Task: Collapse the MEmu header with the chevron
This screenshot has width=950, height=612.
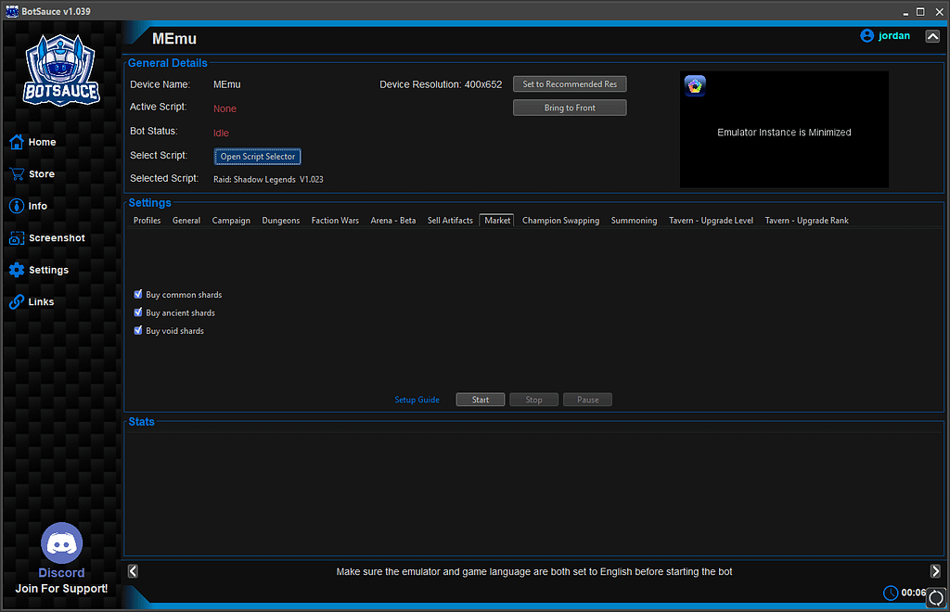Action: coord(932,35)
